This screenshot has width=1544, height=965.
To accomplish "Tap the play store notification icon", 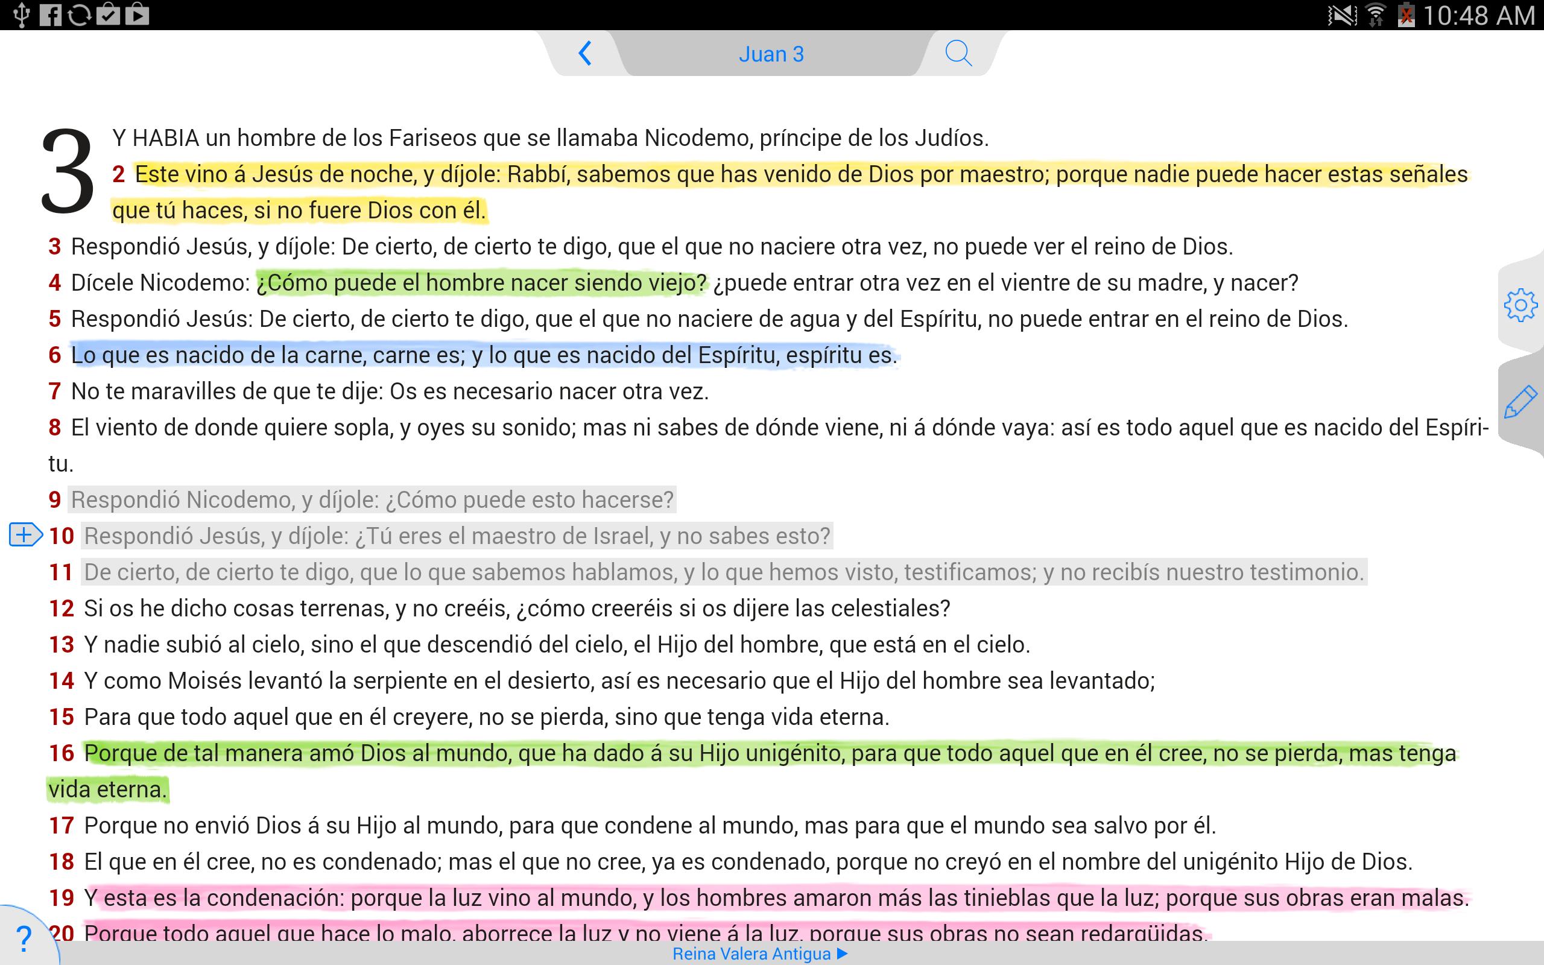I will 136,14.
